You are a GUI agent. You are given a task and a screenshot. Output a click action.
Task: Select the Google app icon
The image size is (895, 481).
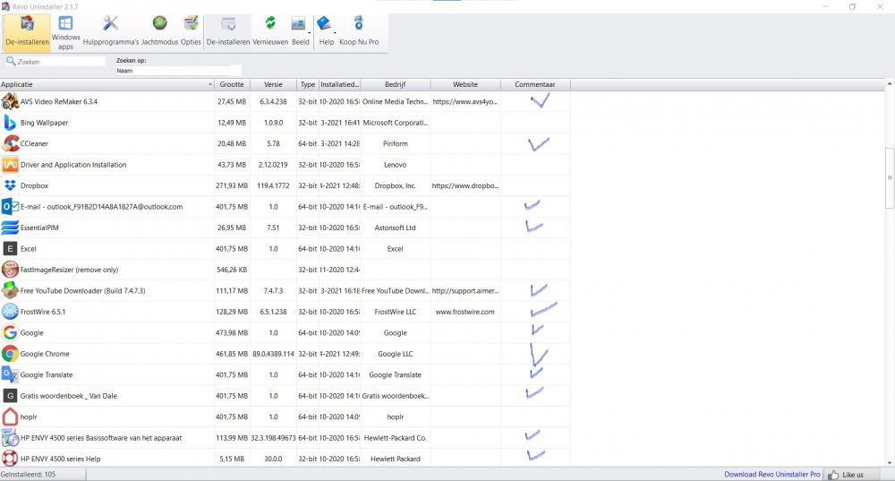[x=10, y=332]
